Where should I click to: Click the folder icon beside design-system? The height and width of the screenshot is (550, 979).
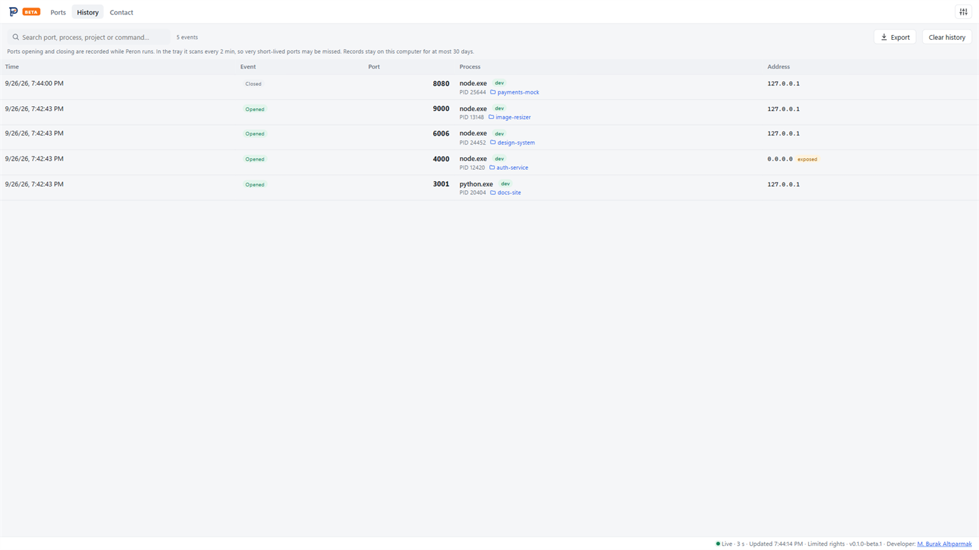click(493, 143)
